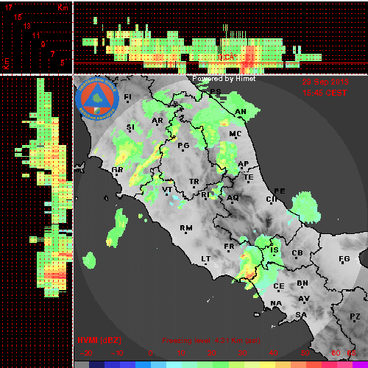Image resolution: width=368 pixels, height=368 pixels.
Task: Click the LT city label on map
Action: 206,259
